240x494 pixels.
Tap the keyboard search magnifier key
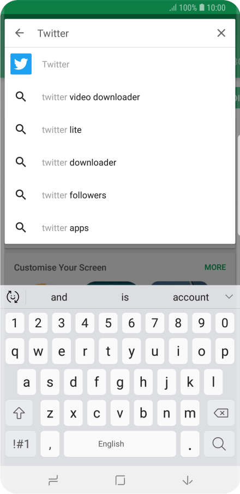click(x=219, y=444)
